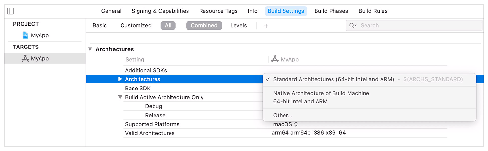Screen dimensions: 488x151
Task: Select the Customized filter
Action: point(136,25)
